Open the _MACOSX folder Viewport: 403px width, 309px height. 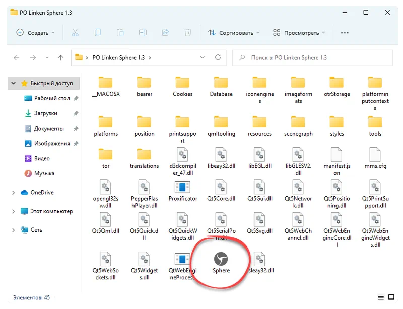pyautogui.click(x=106, y=87)
